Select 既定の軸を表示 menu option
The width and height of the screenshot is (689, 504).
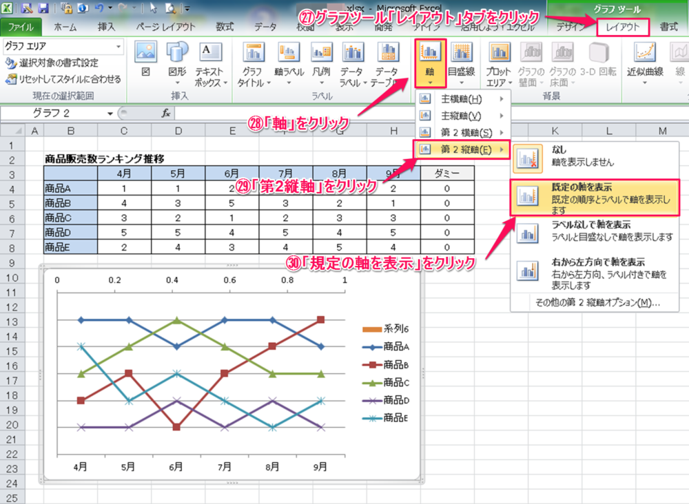click(x=594, y=198)
